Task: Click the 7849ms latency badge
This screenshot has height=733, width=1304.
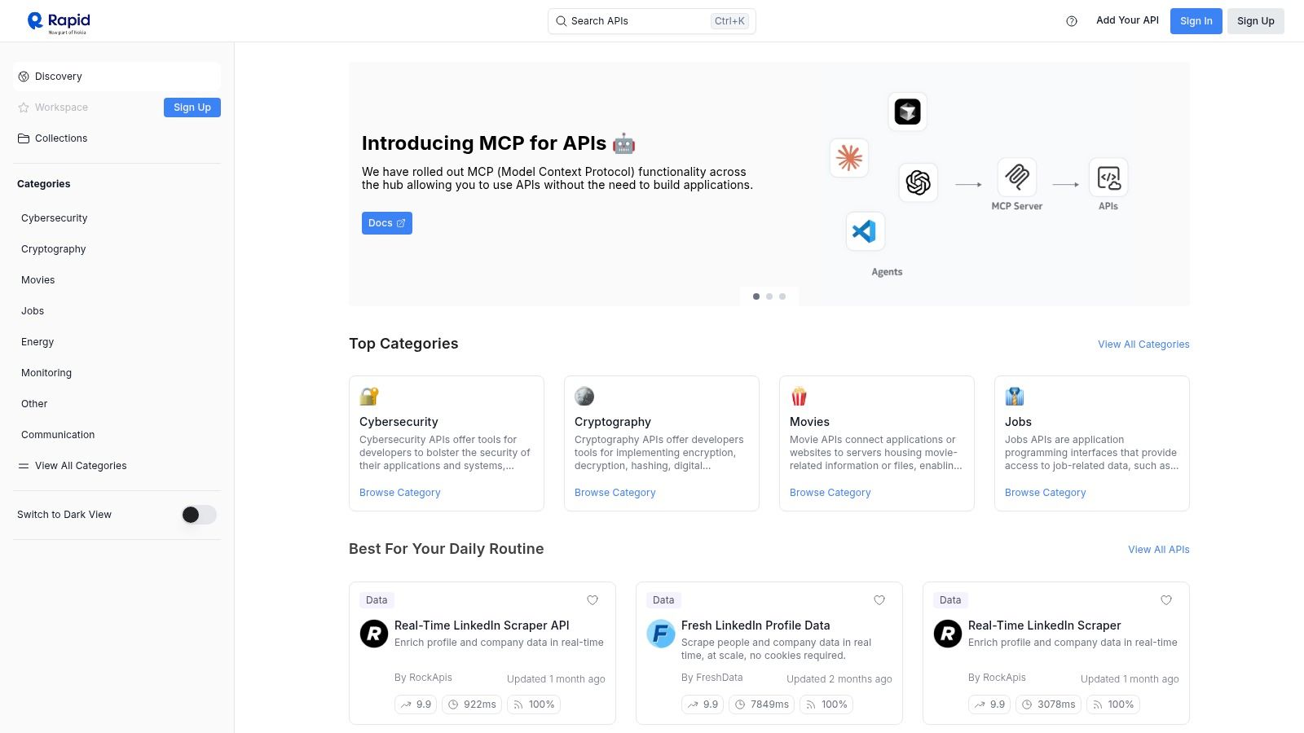Action: 762,704
